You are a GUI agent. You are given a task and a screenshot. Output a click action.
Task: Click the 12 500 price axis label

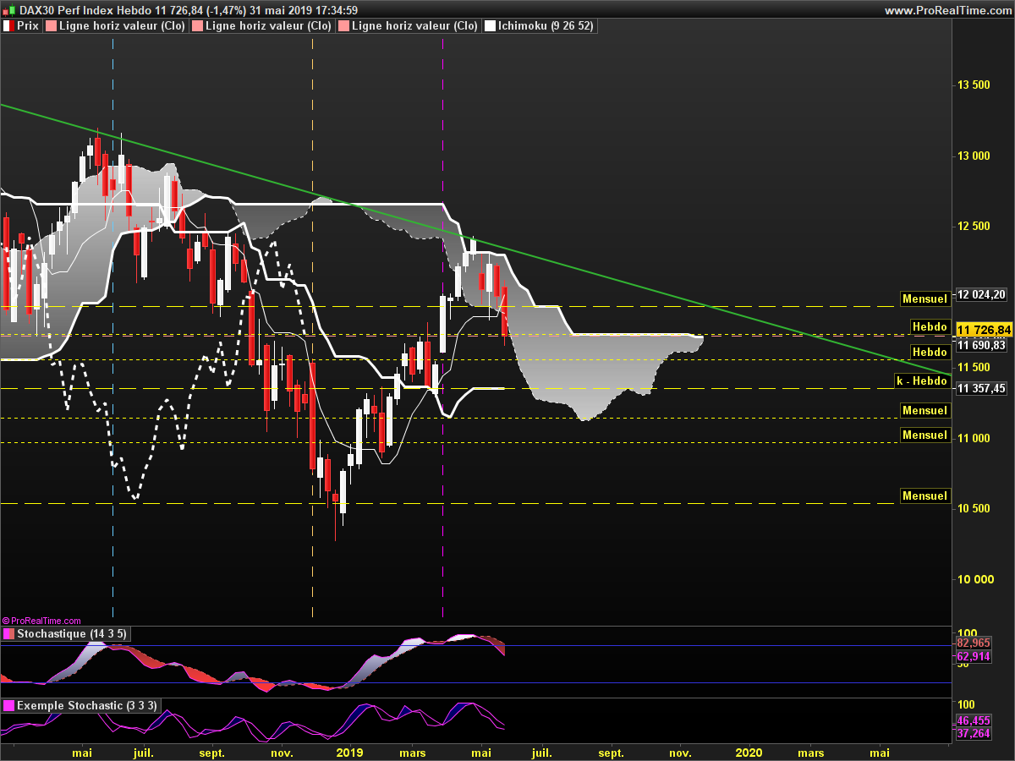coord(974,227)
